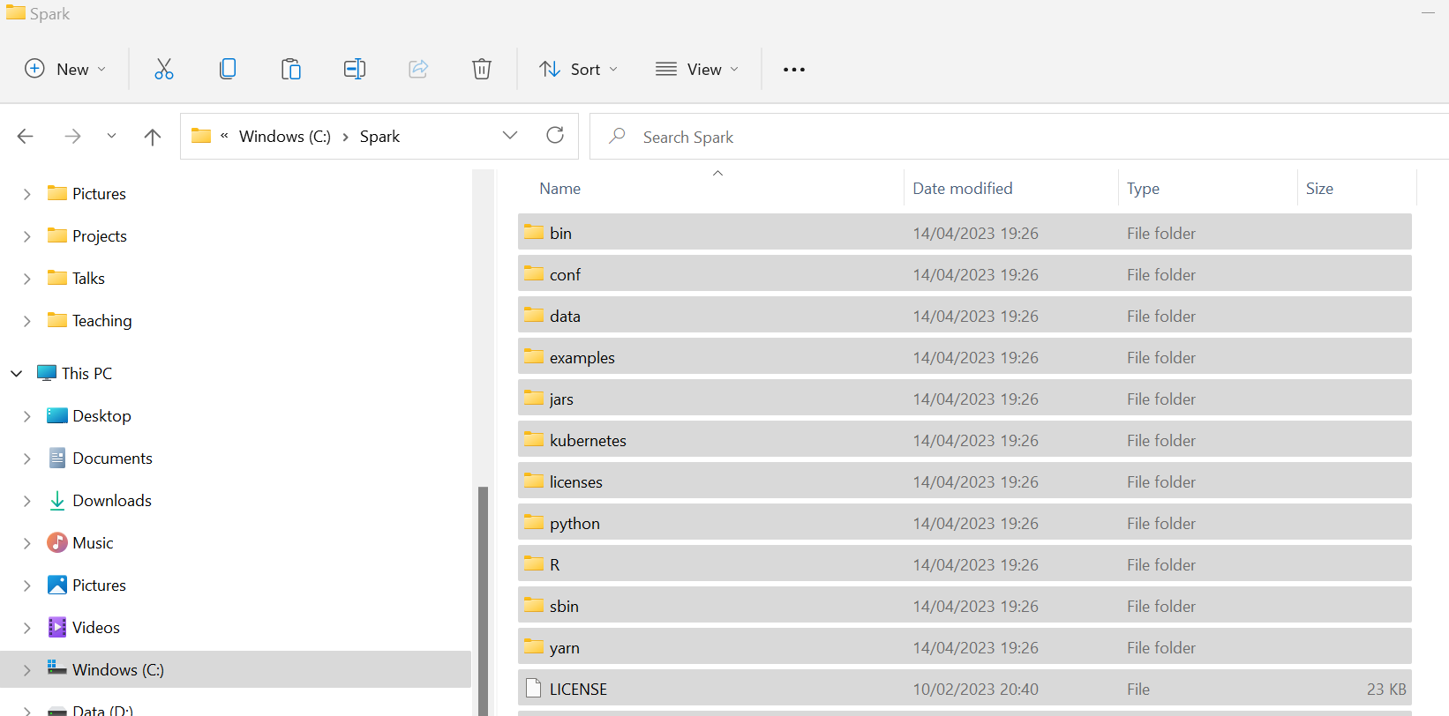Refresh the Spark folder view

[x=555, y=135]
